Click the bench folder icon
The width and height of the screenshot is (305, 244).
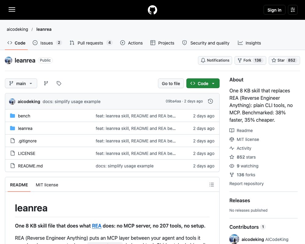point(13,116)
